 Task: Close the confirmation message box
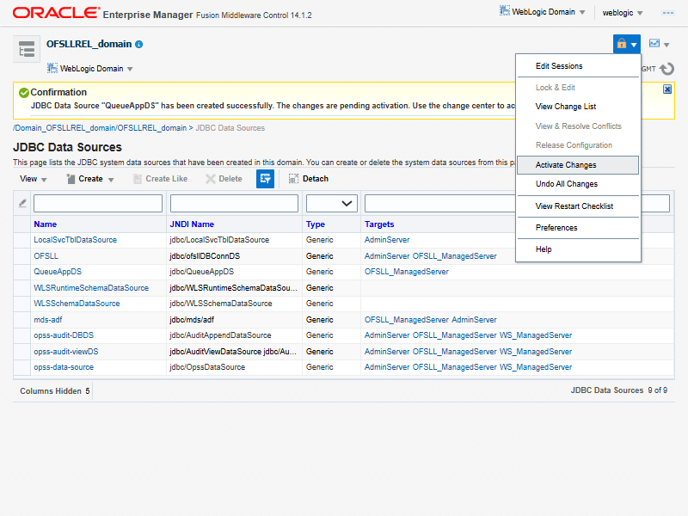pyautogui.click(x=667, y=89)
